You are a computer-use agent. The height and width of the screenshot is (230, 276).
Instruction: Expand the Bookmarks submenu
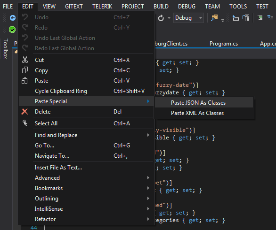(86, 188)
